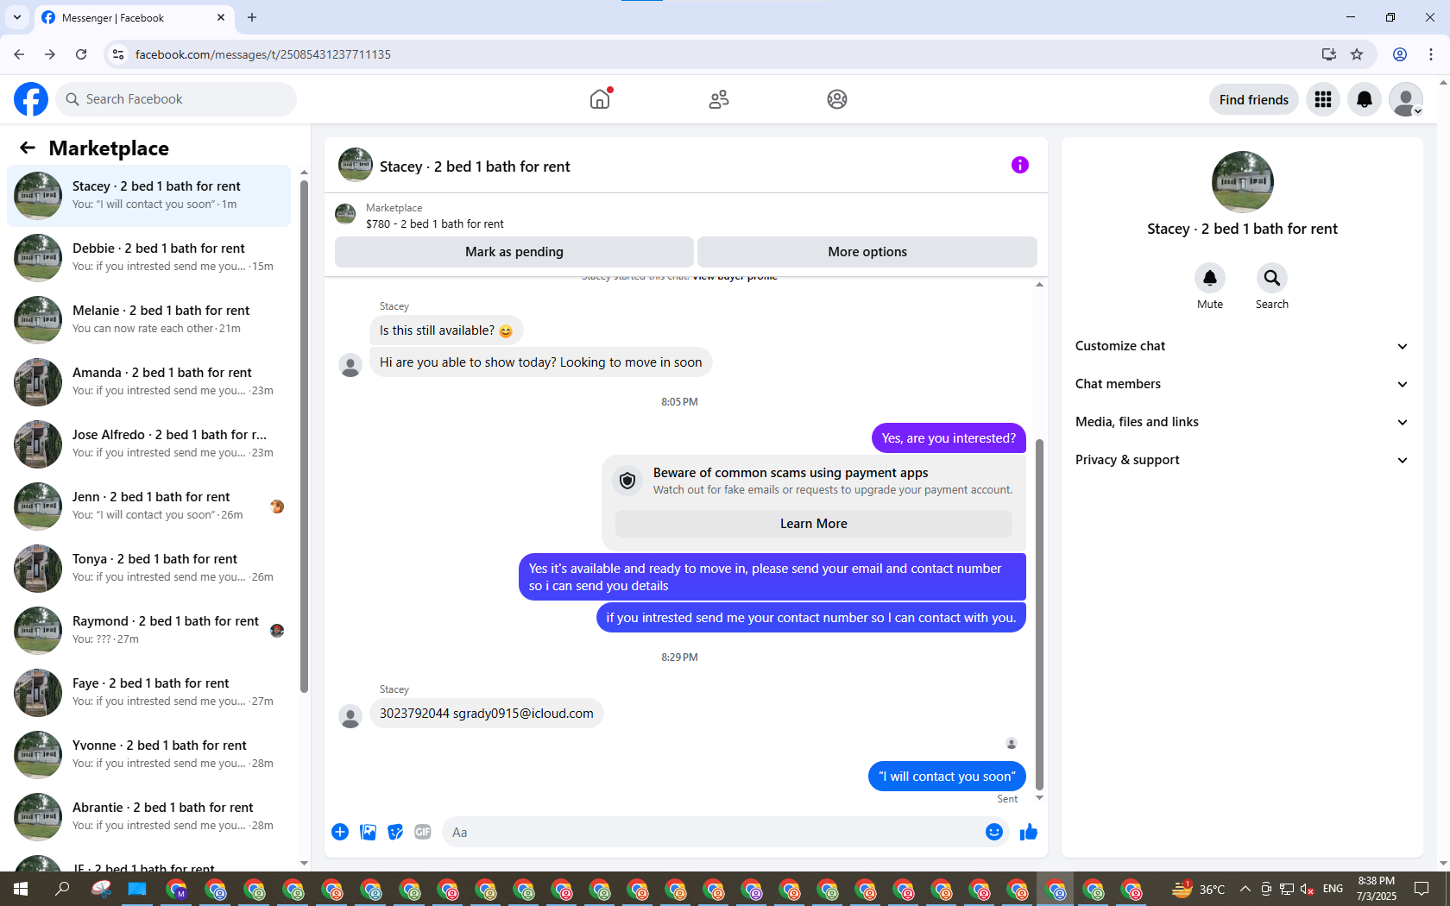Mute the Stacey conversation

pos(1210,278)
